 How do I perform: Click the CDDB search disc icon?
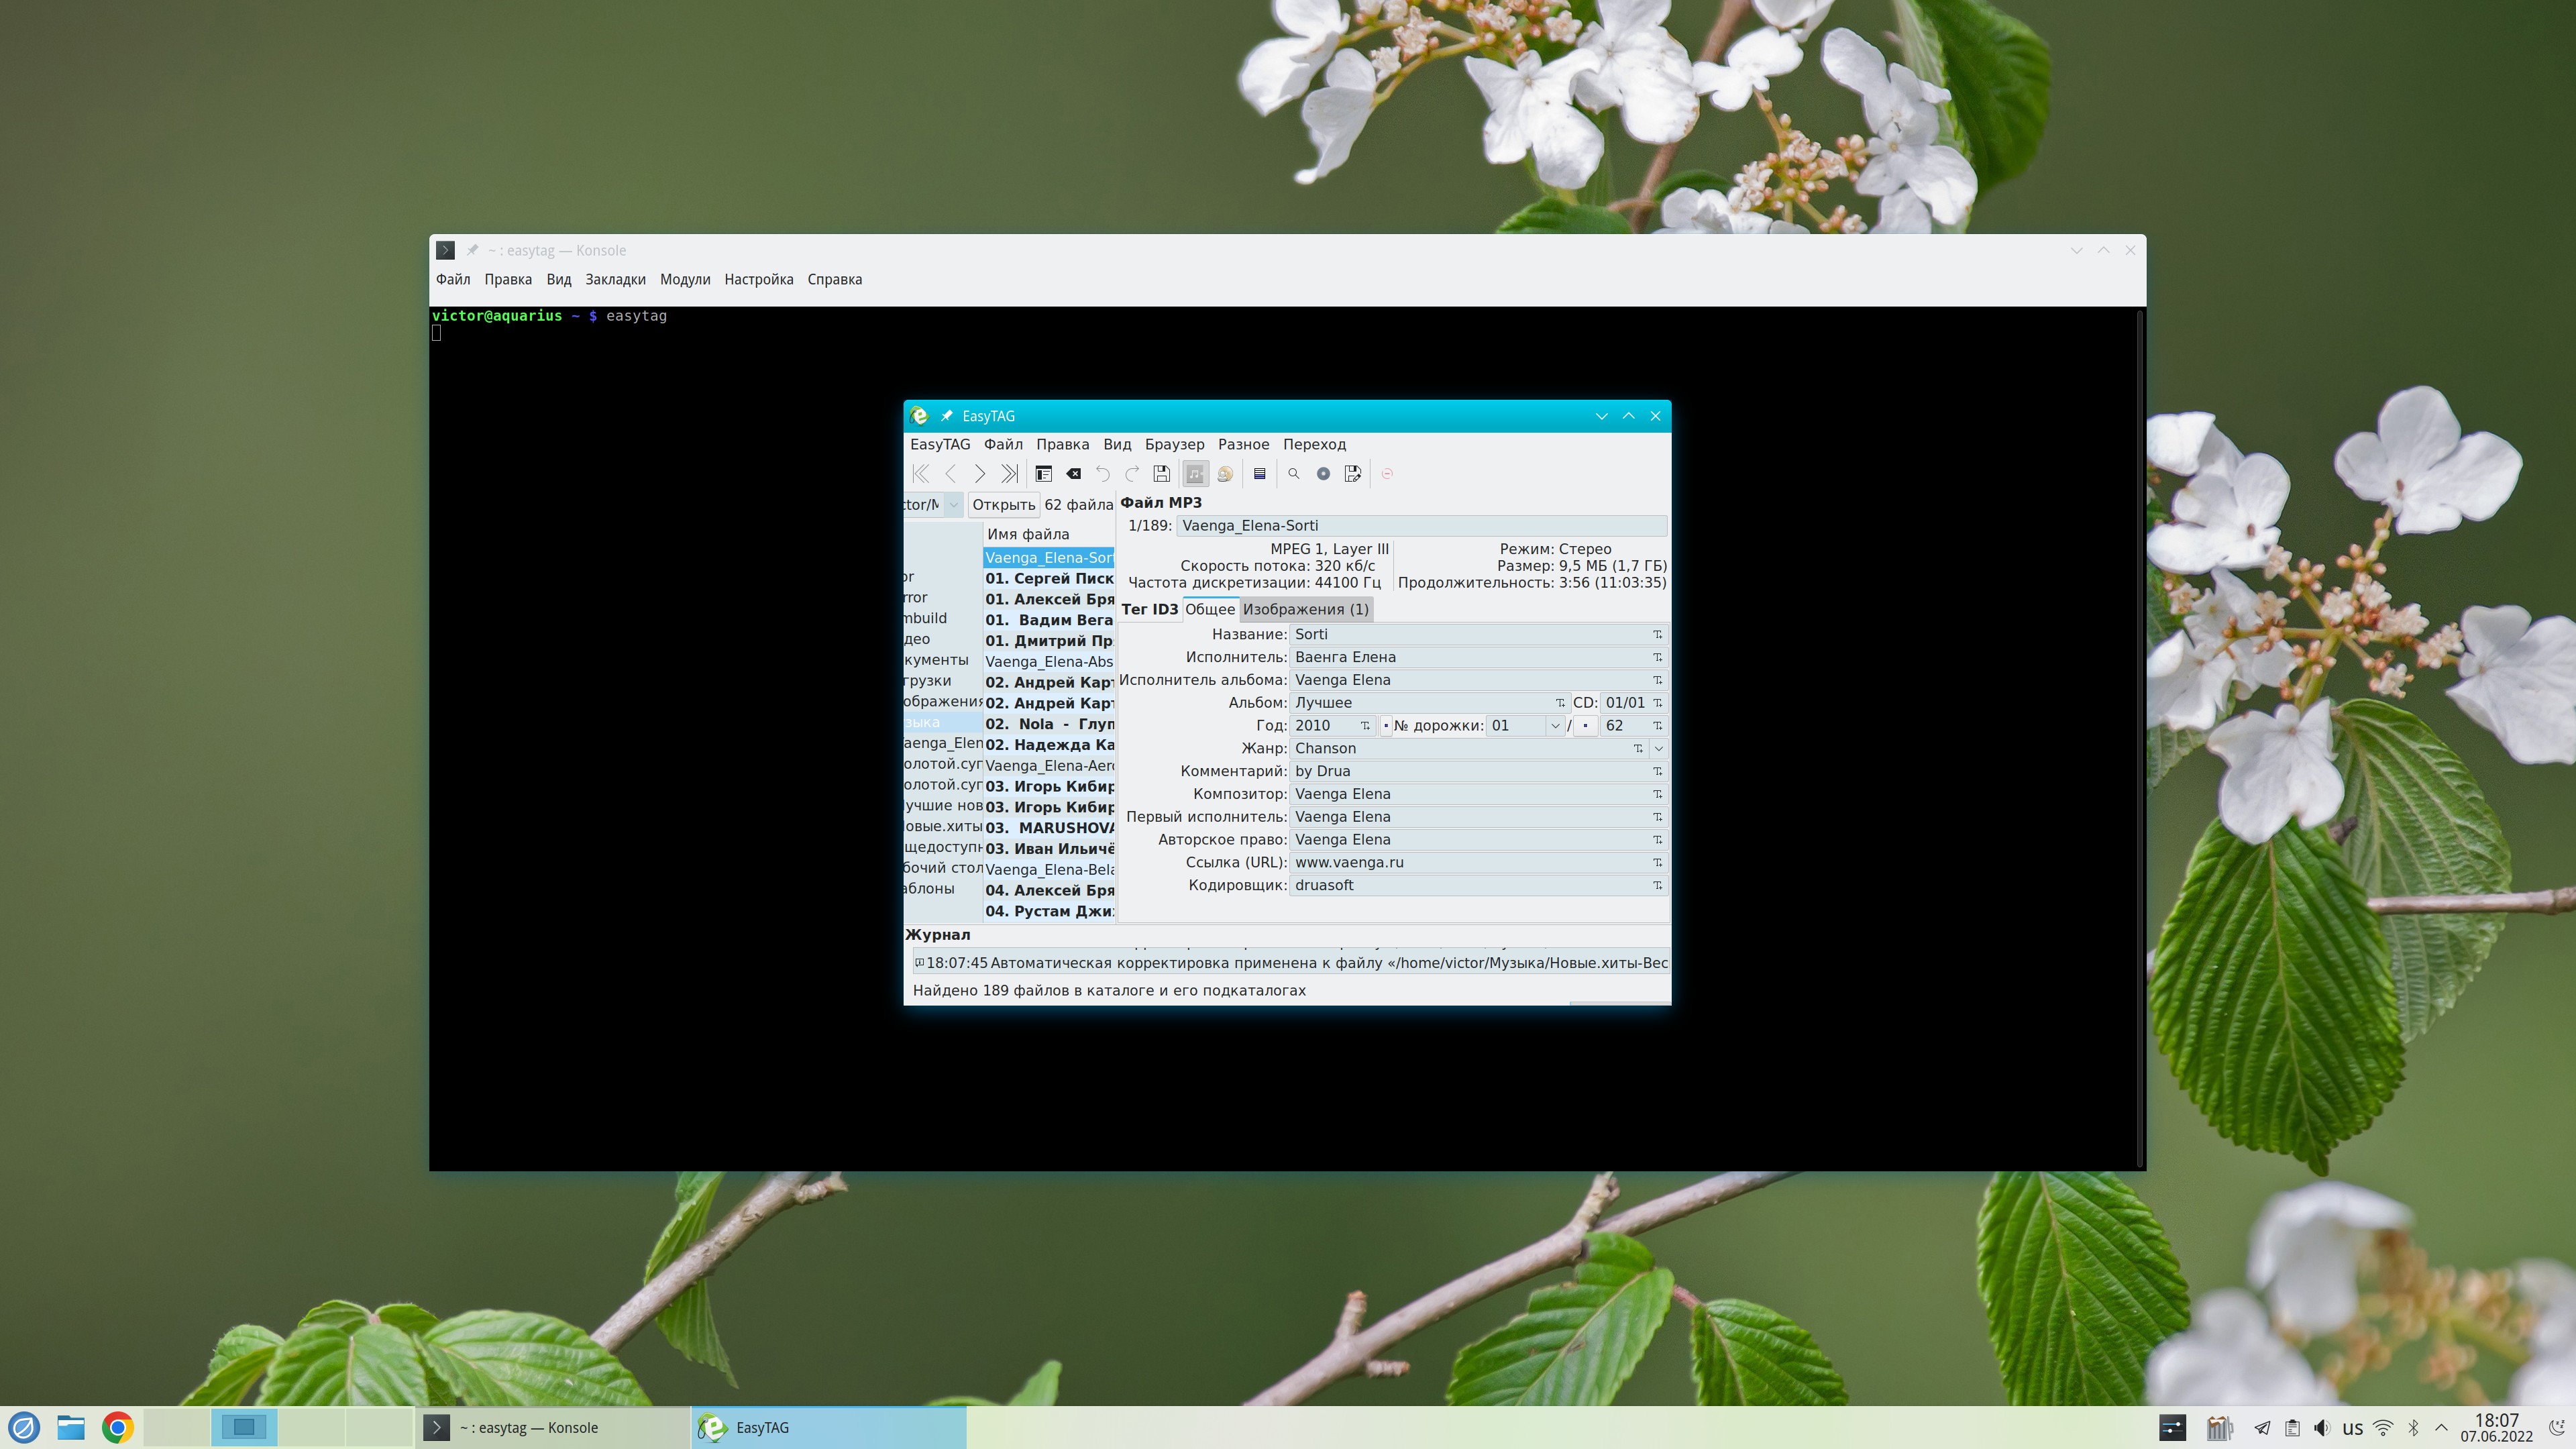tap(1323, 474)
